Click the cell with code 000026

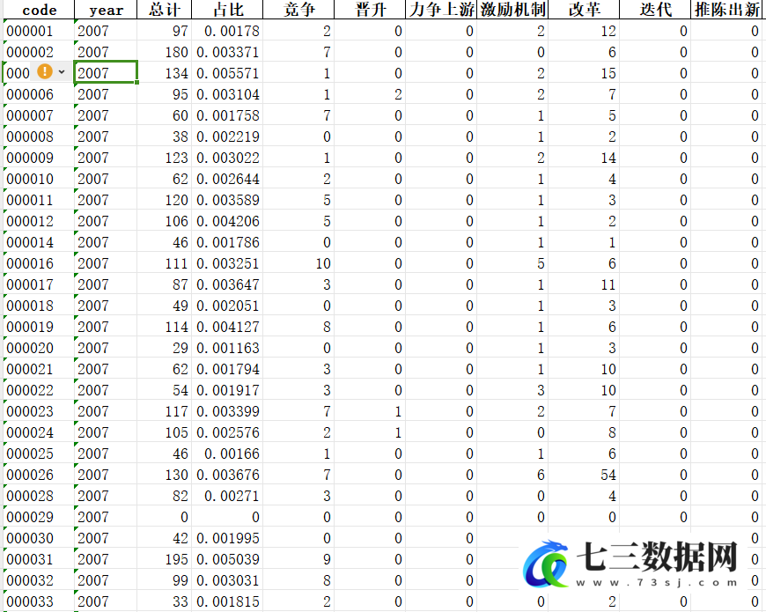(39, 475)
